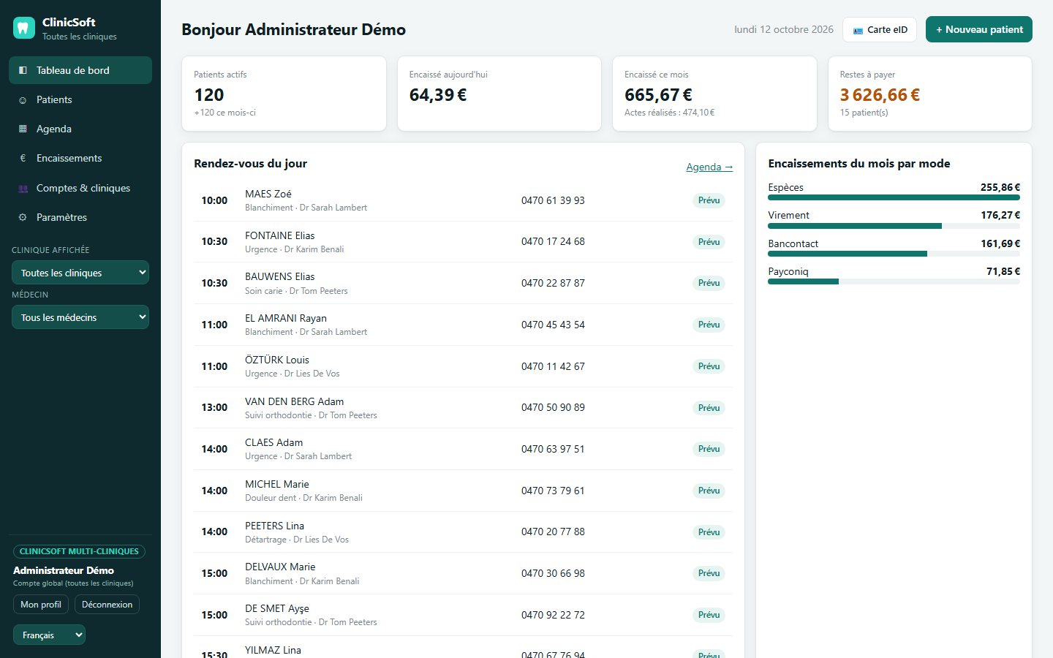Click the Mon profil button
Viewport: 1053px width, 658px height.
click(41, 605)
